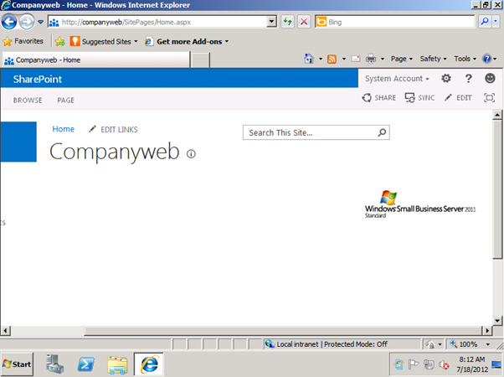Open the Suggested Sites dropdown

(104, 42)
